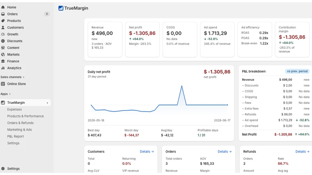Click the Ad efficiency metric card
This screenshot has height=175, width=312.
[x=255, y=40]
